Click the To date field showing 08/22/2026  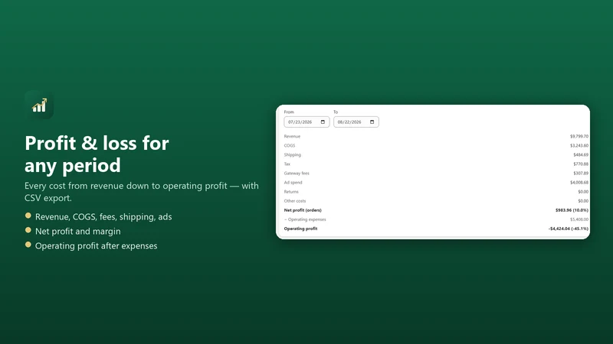(356, 122)
